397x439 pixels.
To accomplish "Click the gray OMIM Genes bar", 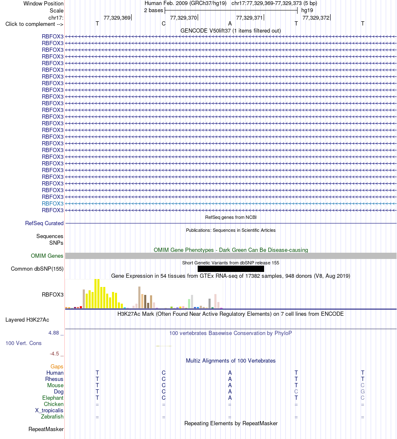I will (x=231, y=256).
